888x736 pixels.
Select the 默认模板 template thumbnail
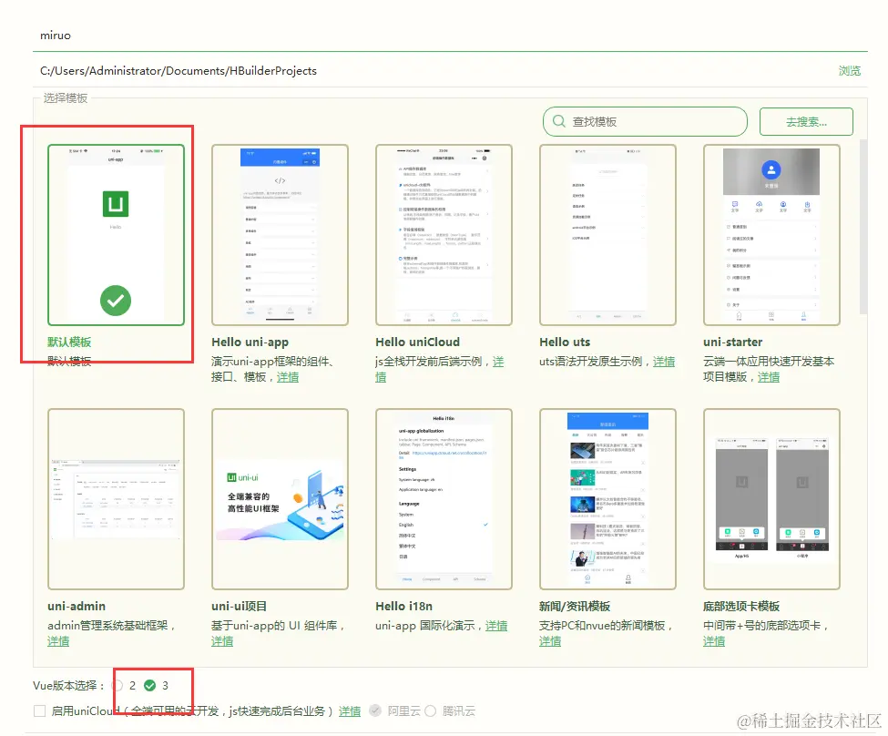(116, 235)
